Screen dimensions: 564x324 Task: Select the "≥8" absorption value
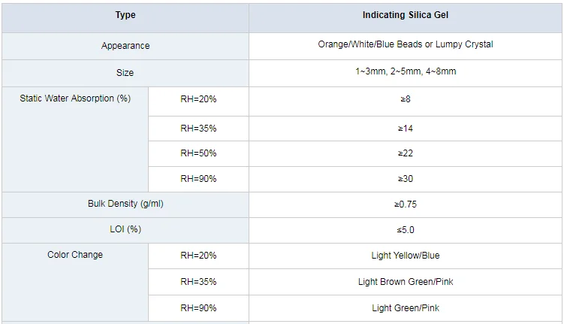click(406, 99)
